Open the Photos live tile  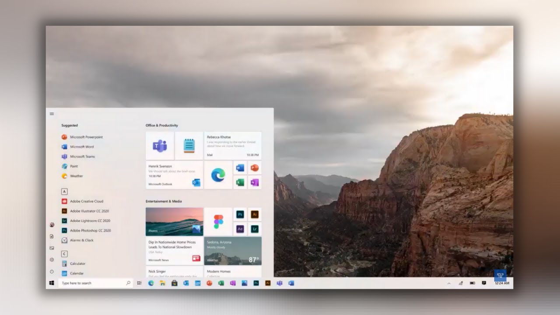click(x=174, y=221)
